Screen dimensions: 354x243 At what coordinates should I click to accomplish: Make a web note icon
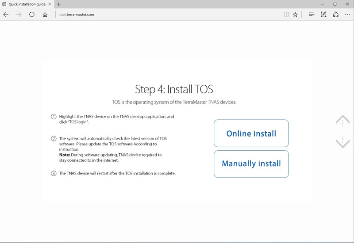pos(323,15)
